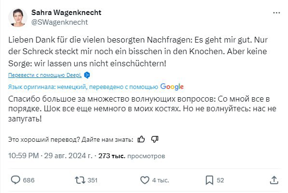Click the 52 bookmarks count
Screen dimensions: 288x193
[220, 180]
